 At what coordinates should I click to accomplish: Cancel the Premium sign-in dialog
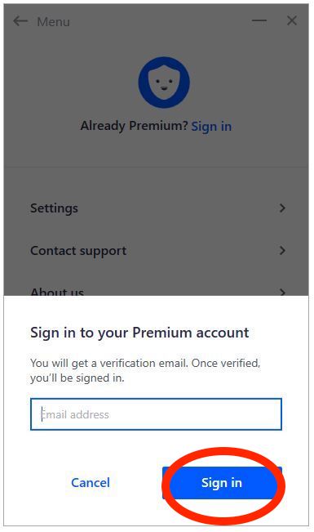pyautogui.click(x=91, y=482)
